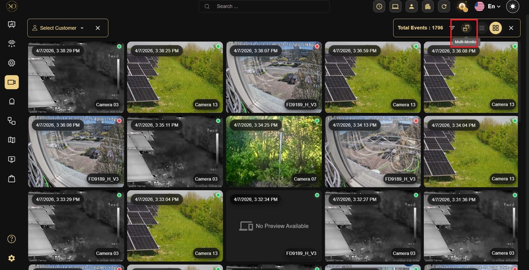Open the event filter lines icon
529x270 pixels.
coord(452,28)
